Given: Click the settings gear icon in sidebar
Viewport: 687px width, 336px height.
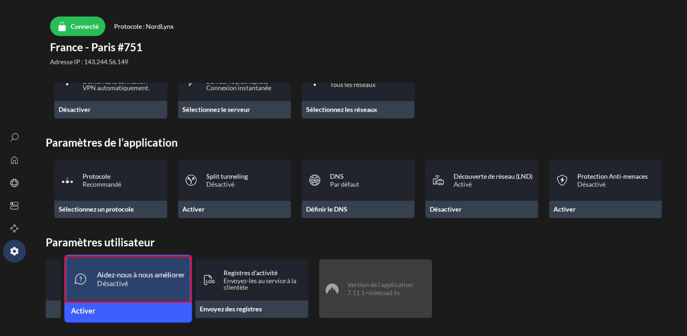Looking at the screenshot, I should (14, 251).
